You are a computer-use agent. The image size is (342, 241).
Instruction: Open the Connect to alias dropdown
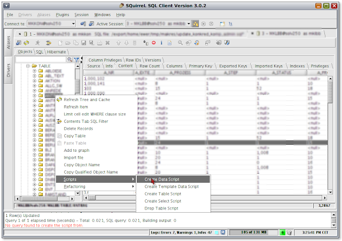click(74, 24)
